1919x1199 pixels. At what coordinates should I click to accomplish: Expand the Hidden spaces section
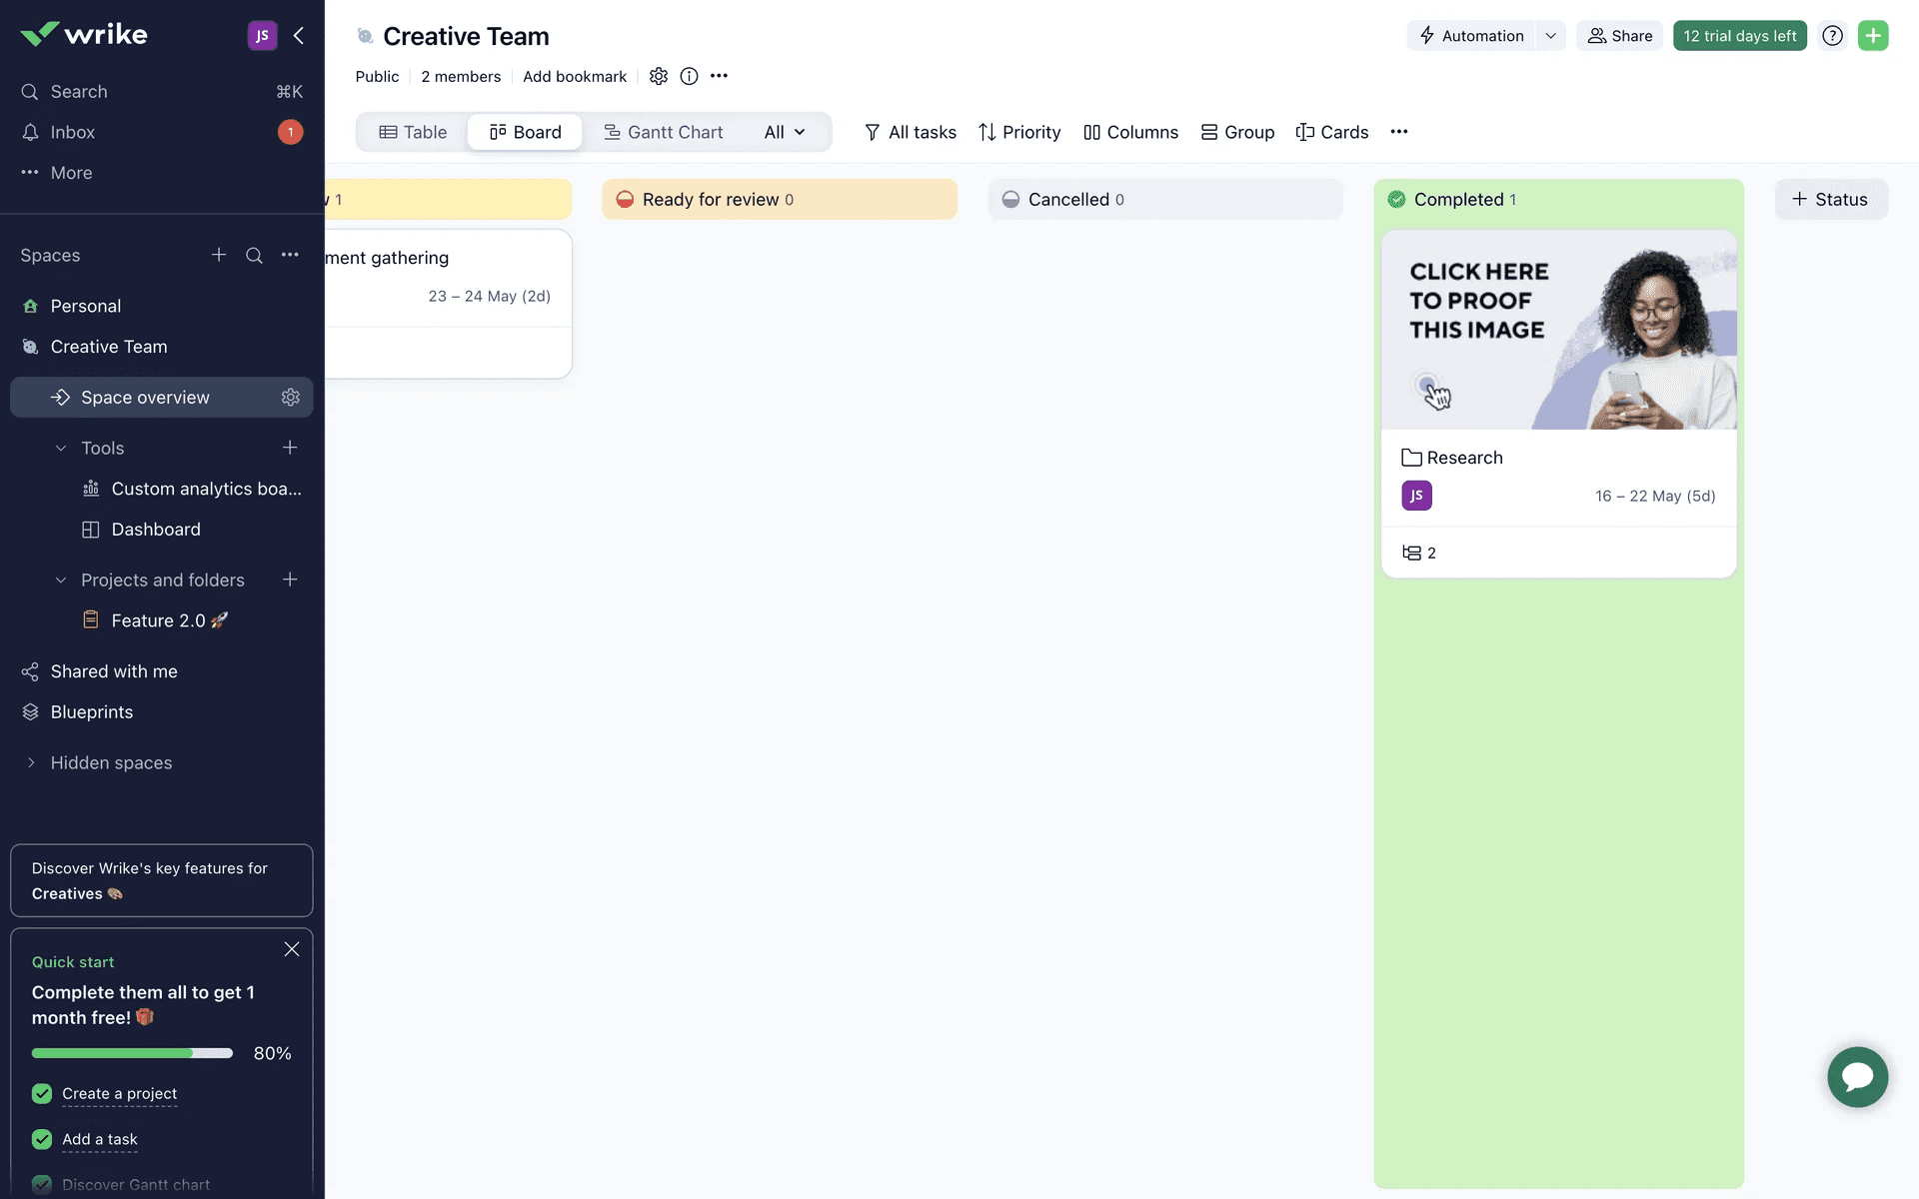pyautogui.click(x=31, y=762)
